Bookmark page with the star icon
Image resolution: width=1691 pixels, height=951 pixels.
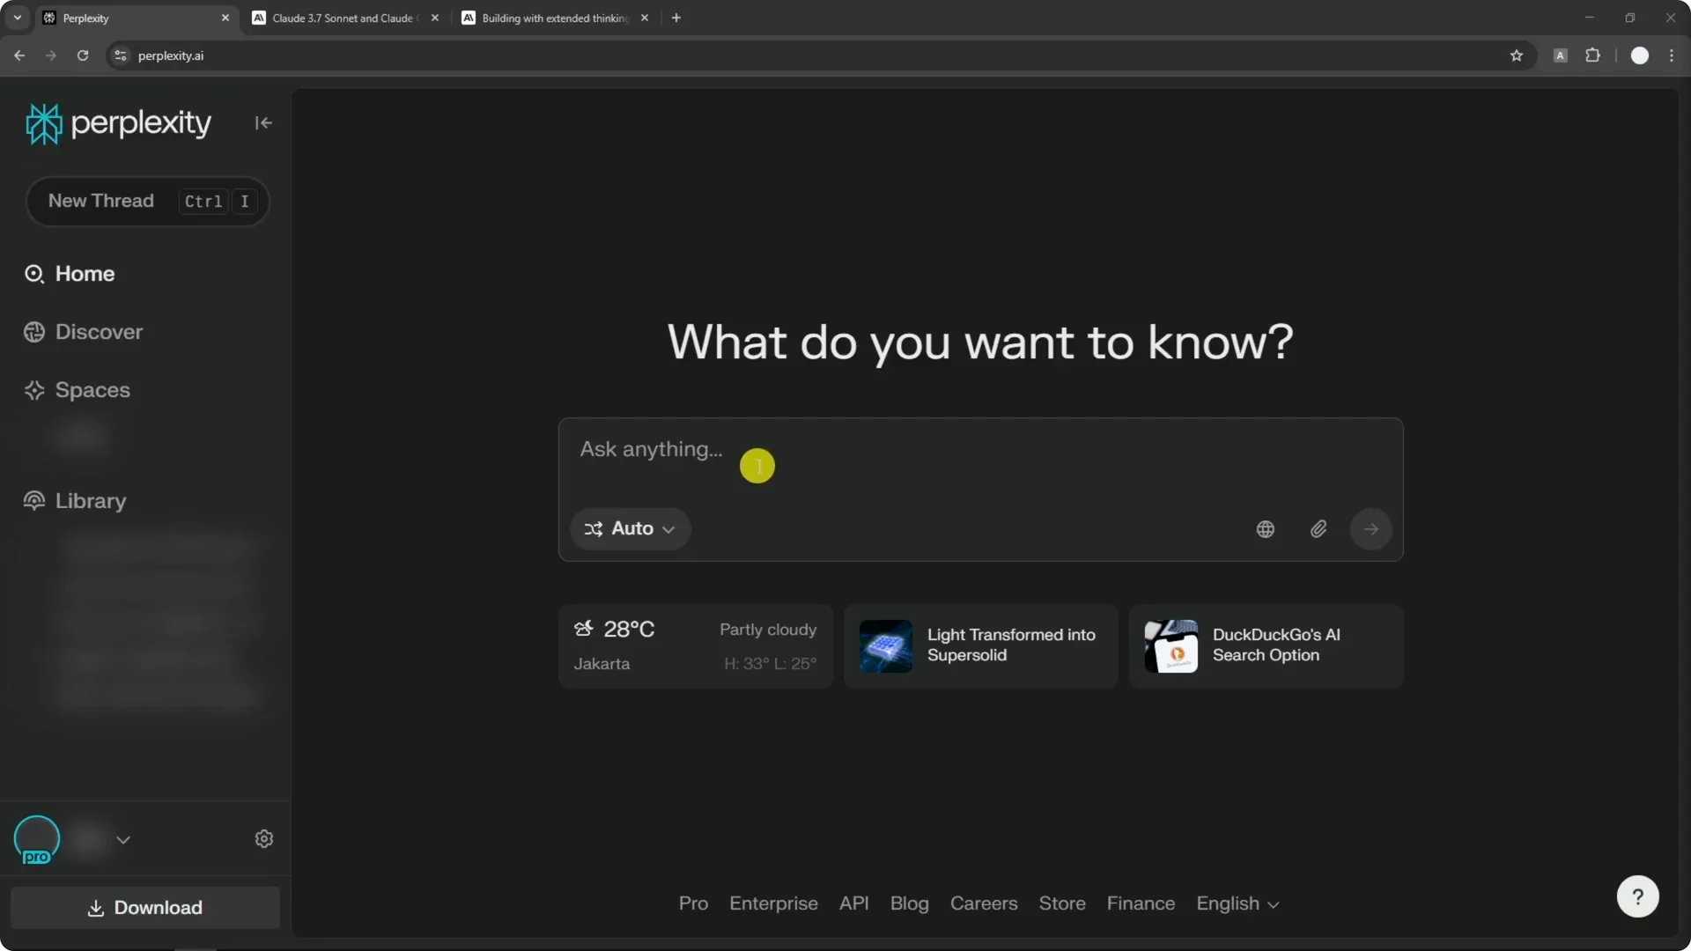(x=1516, y=55)
